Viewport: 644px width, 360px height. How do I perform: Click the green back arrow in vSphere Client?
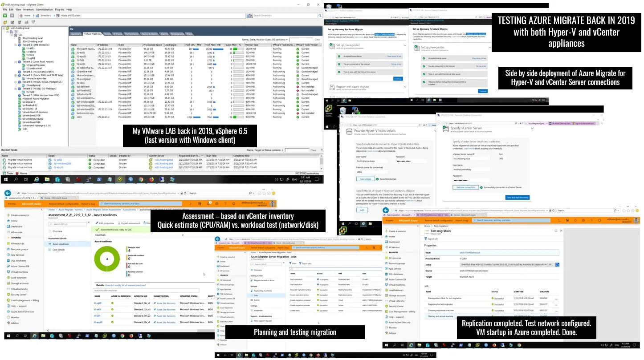(x=4, y=15)
